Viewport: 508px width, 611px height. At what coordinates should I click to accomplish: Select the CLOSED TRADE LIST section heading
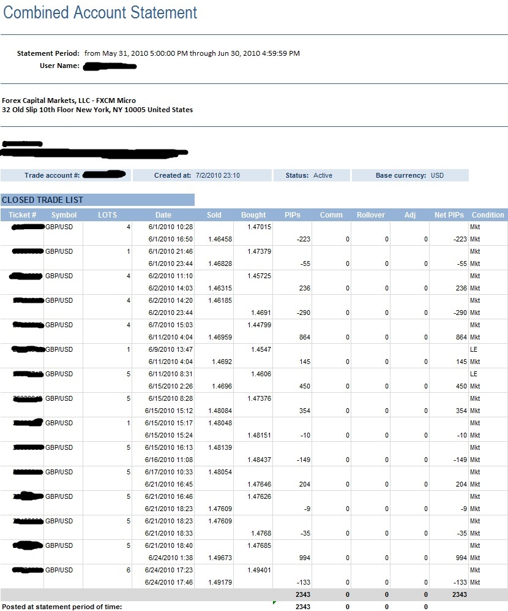click(43, 200)
